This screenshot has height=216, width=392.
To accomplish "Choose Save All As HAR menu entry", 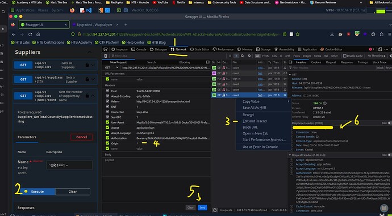I will click(255, 108).
